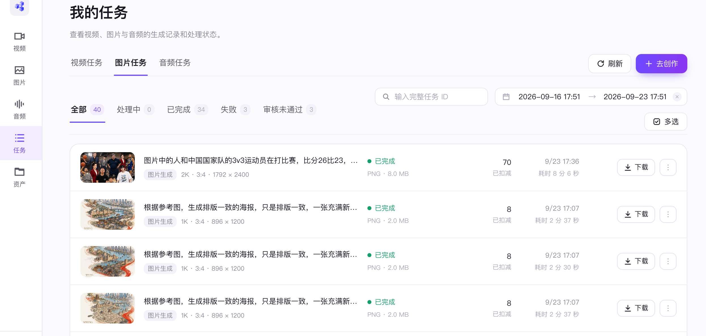This screenshot has width=706, height=336.
Task: Open more options for the last visible task row
Action: point(668,308)
